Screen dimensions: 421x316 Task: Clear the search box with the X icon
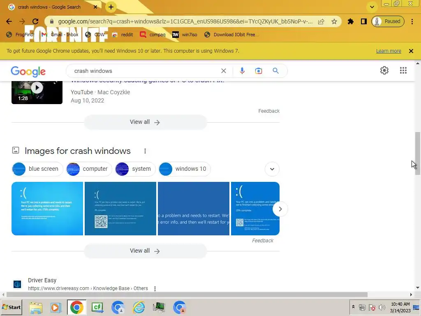tap(224, 71)
